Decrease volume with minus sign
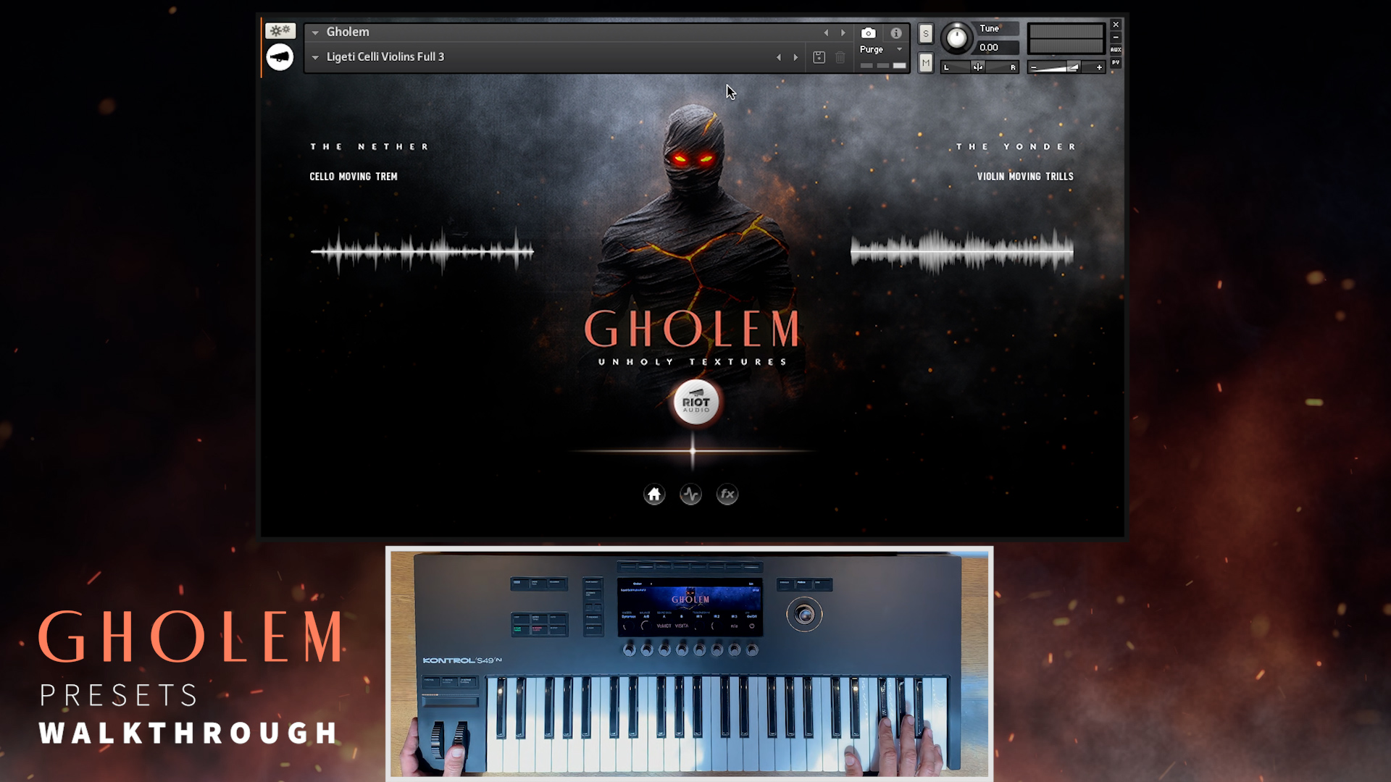Viewport: 1391px width, 782px height. tap(1034, 67)
